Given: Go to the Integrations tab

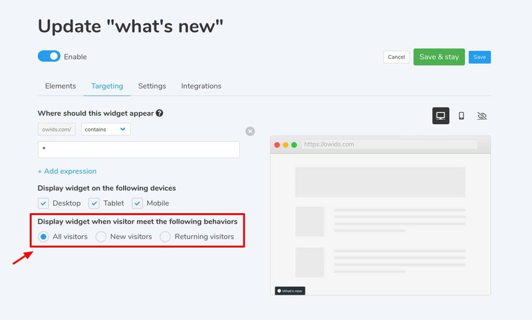Looking at the screenshot, I should coord(201,86).
